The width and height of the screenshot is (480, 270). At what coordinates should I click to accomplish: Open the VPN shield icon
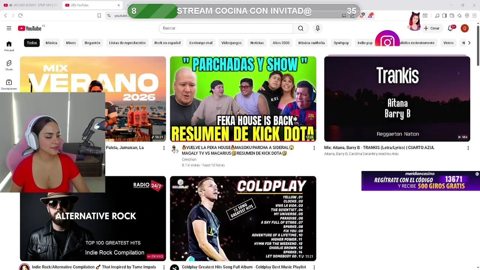click(467, 15)
